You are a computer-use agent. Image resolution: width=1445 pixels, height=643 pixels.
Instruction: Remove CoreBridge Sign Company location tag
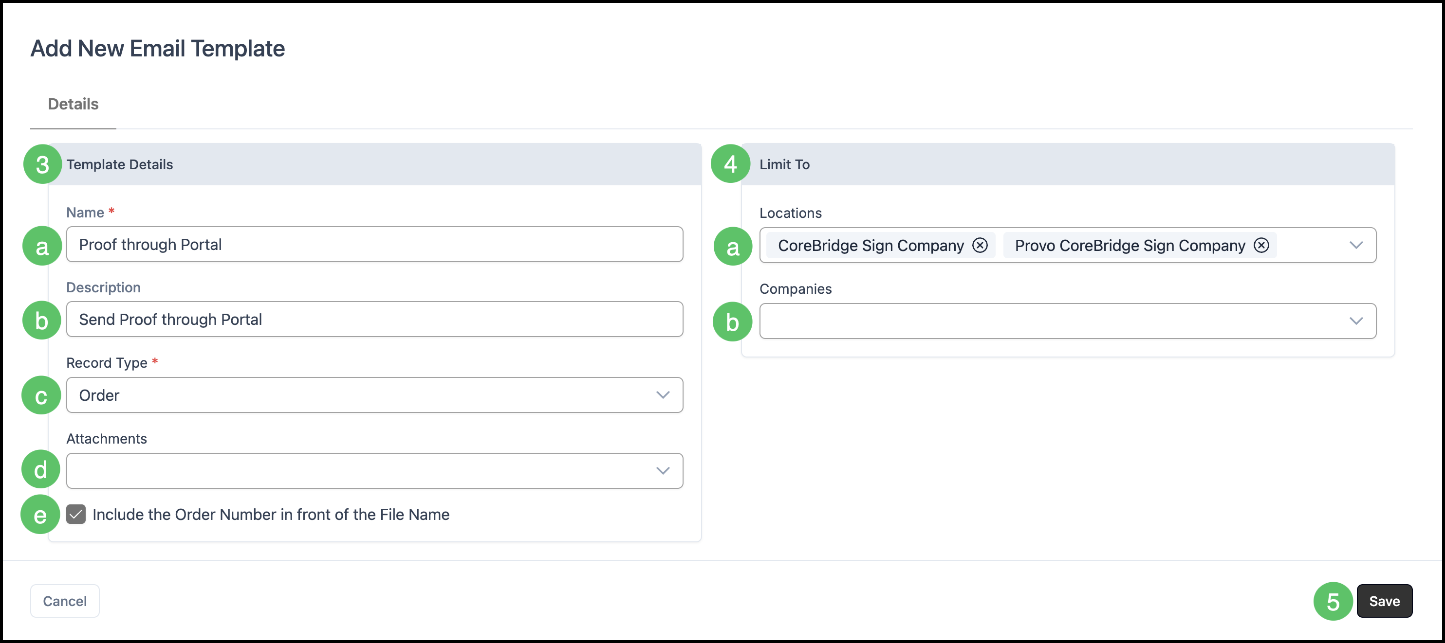(980, 246)
